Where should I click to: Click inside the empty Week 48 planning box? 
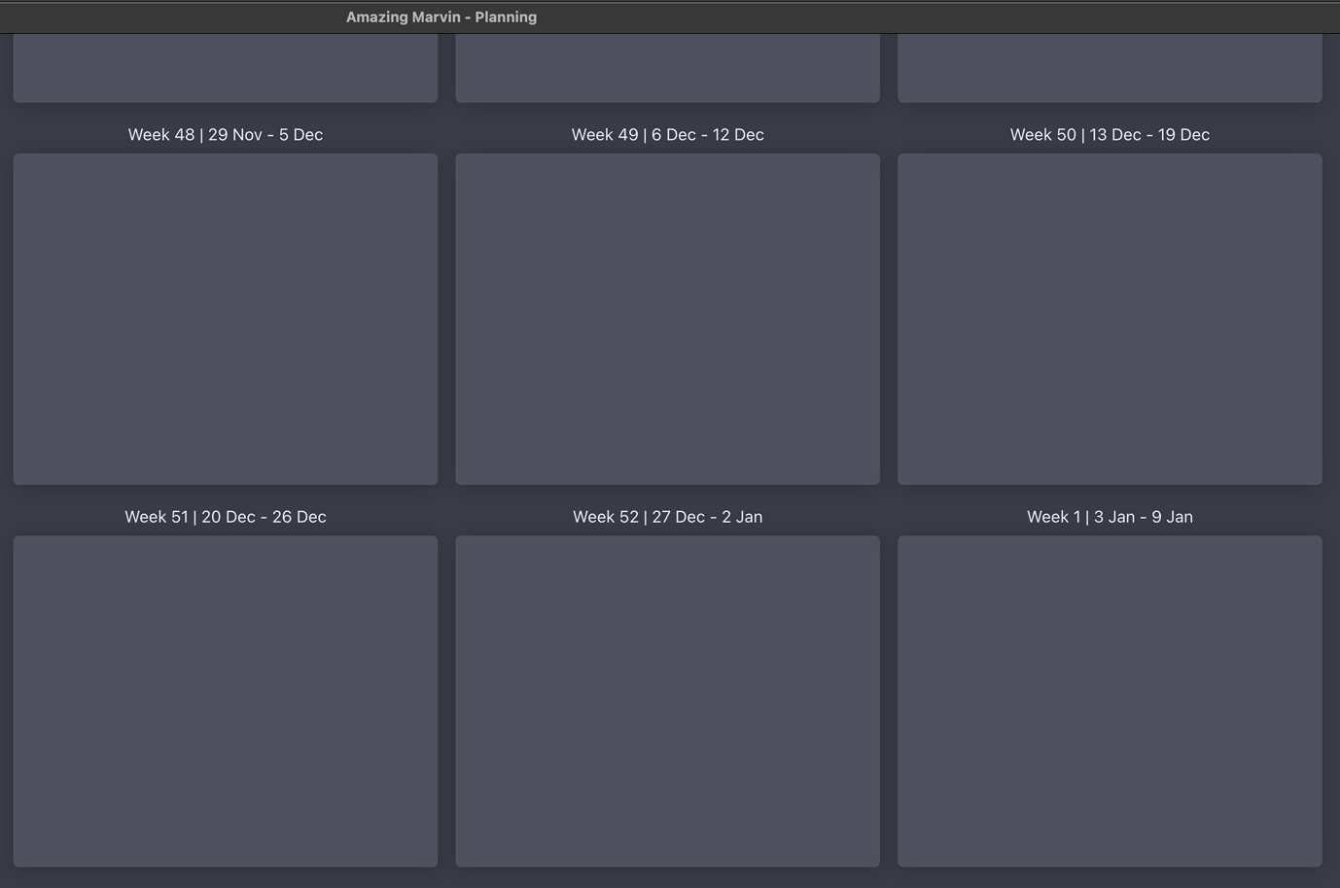pyautogui.click(x=226, y=319)
